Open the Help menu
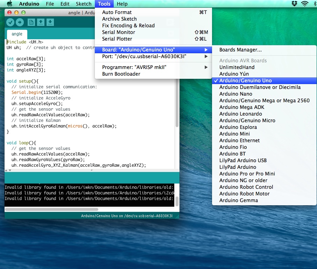The height and width of the screenshot is (269, 317). point(122,4)
